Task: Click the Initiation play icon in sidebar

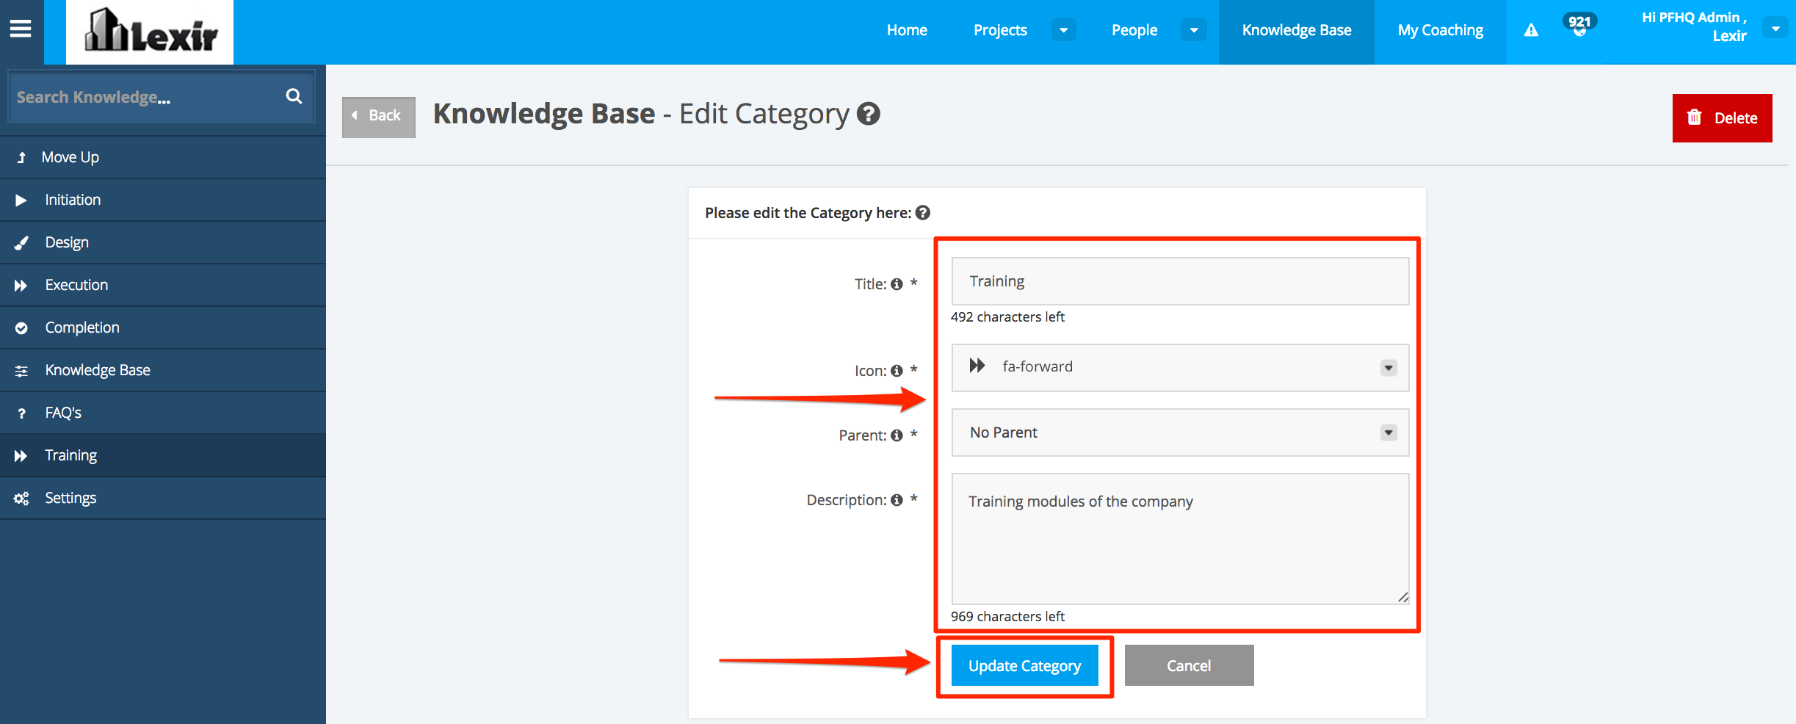Action: 21,200
